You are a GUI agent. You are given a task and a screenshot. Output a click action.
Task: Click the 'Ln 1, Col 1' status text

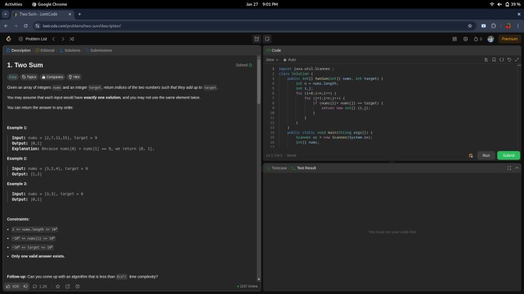click(274, 155)
